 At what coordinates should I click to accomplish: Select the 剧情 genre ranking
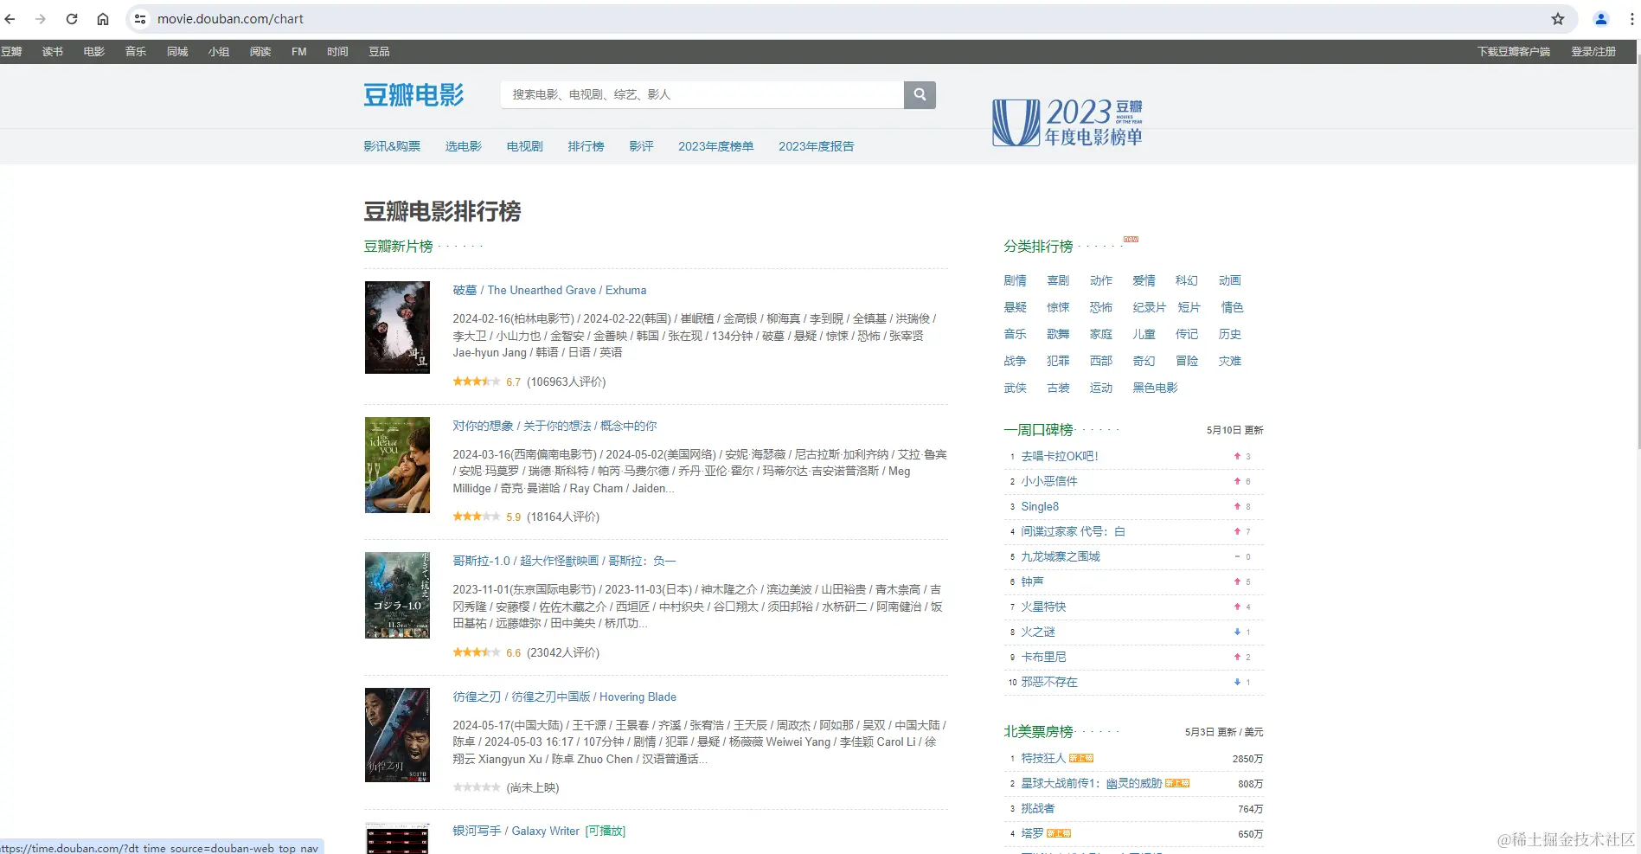[x=1016, y=280]
